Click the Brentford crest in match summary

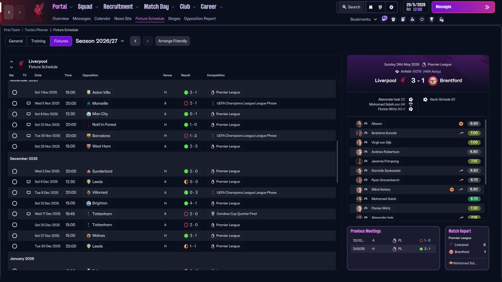pyautogui.click(x=433, y=81)
